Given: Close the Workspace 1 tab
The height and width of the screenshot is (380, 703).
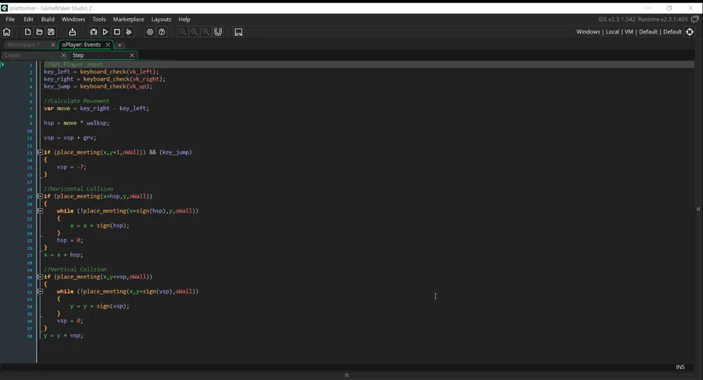Looking at the screenshot, I should tap(52, 45).
